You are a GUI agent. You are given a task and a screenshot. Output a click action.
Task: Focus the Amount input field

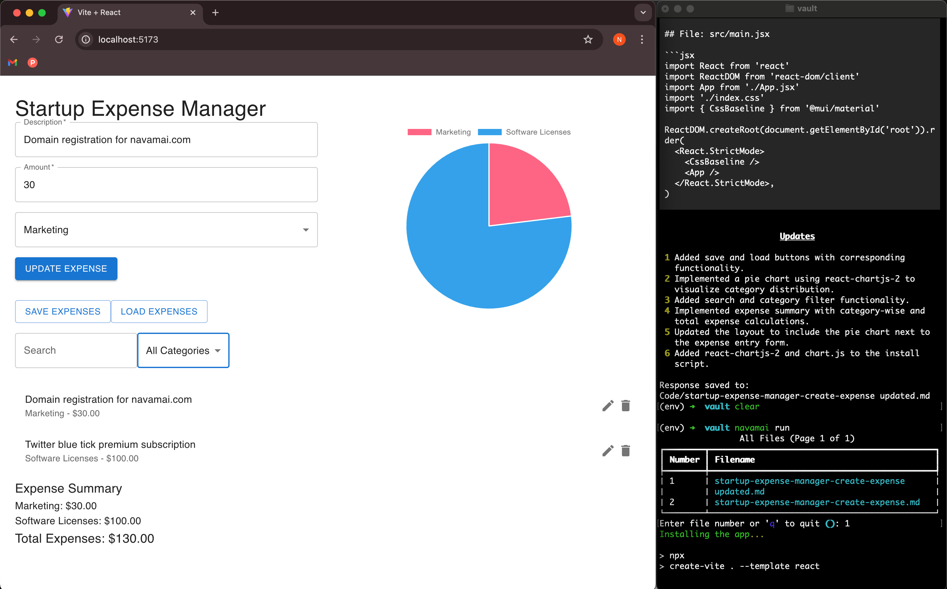(x=166, y=185)
